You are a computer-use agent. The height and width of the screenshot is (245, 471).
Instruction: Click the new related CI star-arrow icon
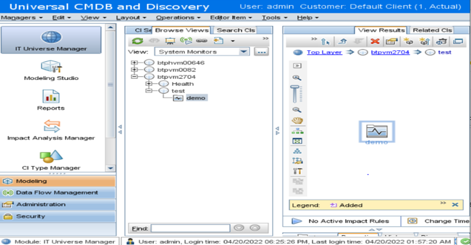424,41
